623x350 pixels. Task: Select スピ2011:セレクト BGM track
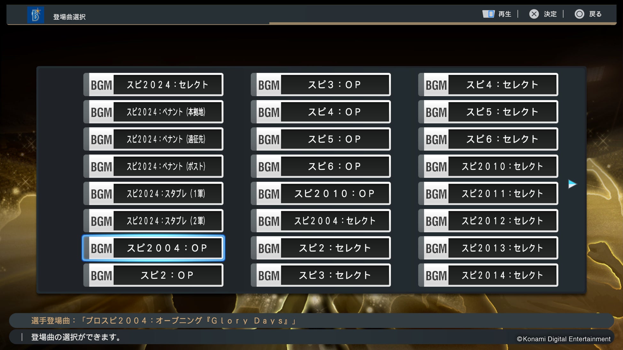(x=488, y=194)
